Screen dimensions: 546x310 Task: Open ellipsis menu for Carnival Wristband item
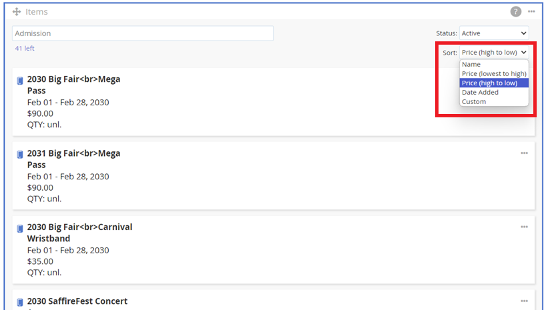click(524, 227)
